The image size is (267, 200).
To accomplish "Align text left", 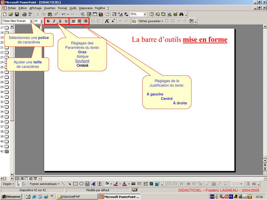I will 74,21.
